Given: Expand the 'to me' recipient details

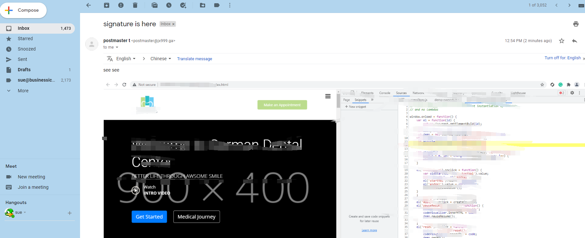Looking at the screenshot, I should [x=117, y=47].
